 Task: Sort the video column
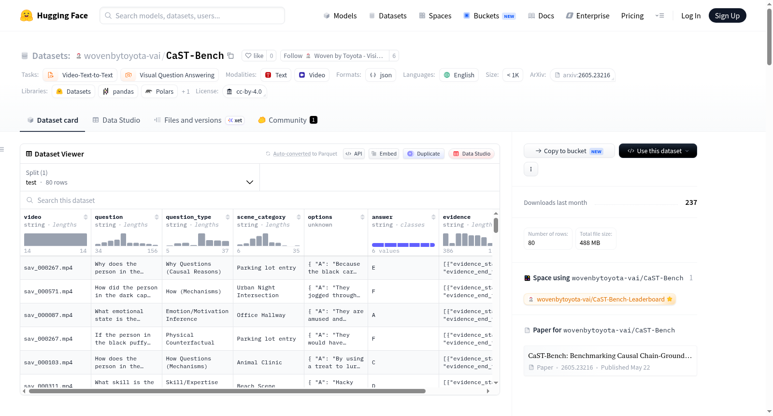click(86, 217)
